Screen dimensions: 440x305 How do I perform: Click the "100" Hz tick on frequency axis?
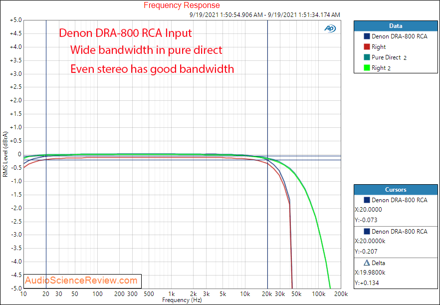point(97,294)
